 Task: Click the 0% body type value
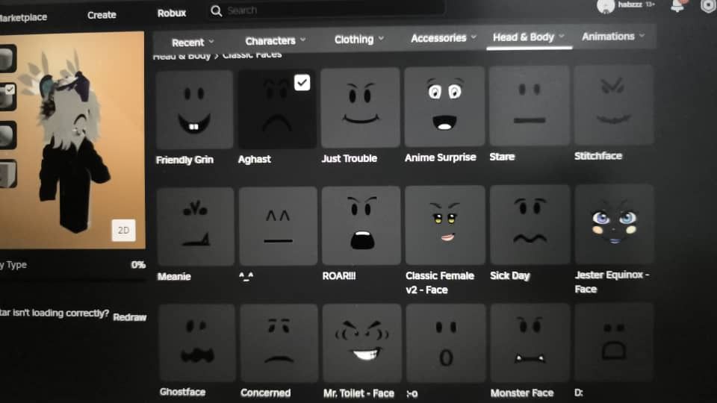(138, 265)
